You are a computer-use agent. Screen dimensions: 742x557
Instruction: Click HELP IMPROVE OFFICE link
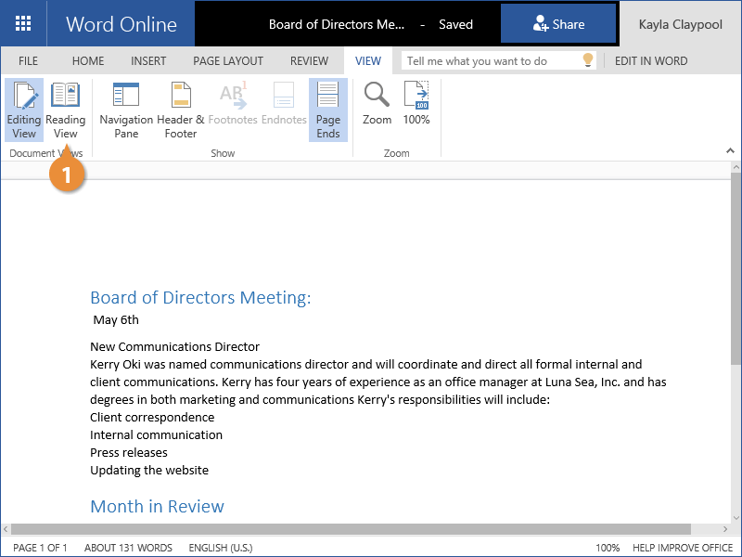682,548
